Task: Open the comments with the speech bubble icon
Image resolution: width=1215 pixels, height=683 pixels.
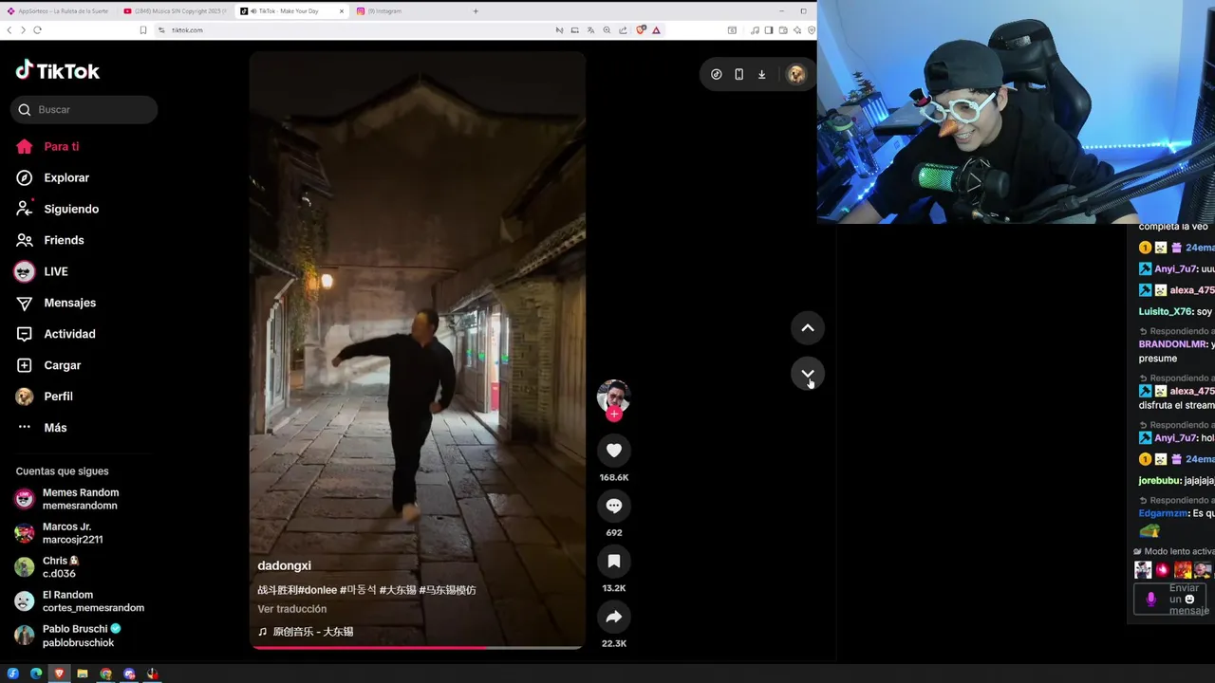Action: point(614,506)
